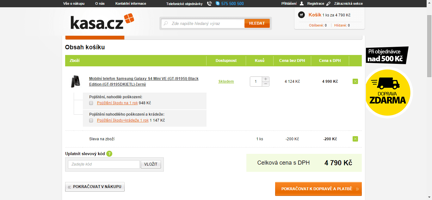Click the Uplatnit slevový kód label
This screenshot has width=432, height=200.
85,154
